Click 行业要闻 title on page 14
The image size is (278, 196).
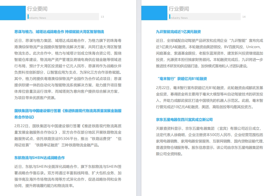179,9
